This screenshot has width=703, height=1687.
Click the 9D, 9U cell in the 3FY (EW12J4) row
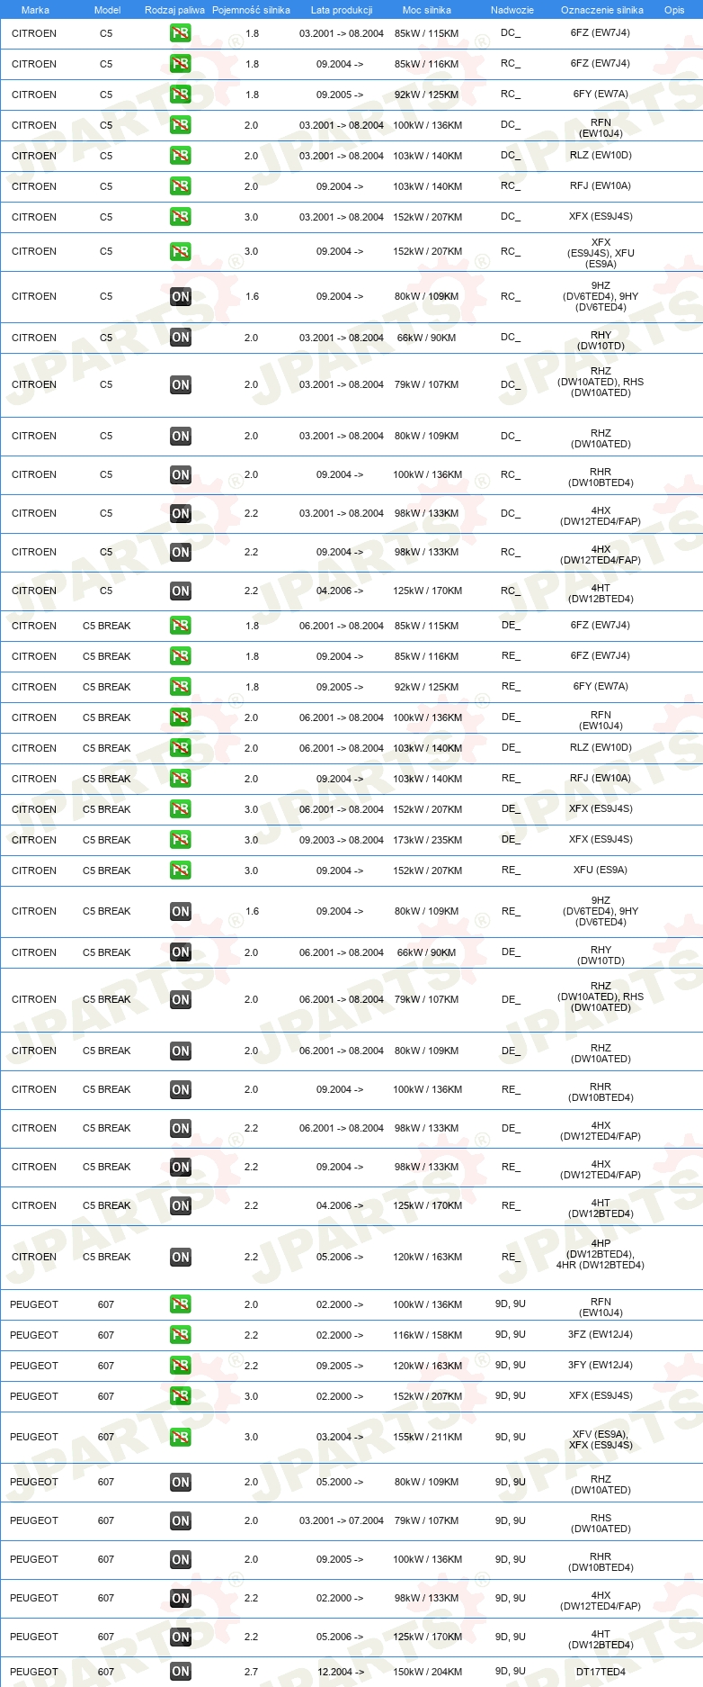click(x=511, y=1366)
